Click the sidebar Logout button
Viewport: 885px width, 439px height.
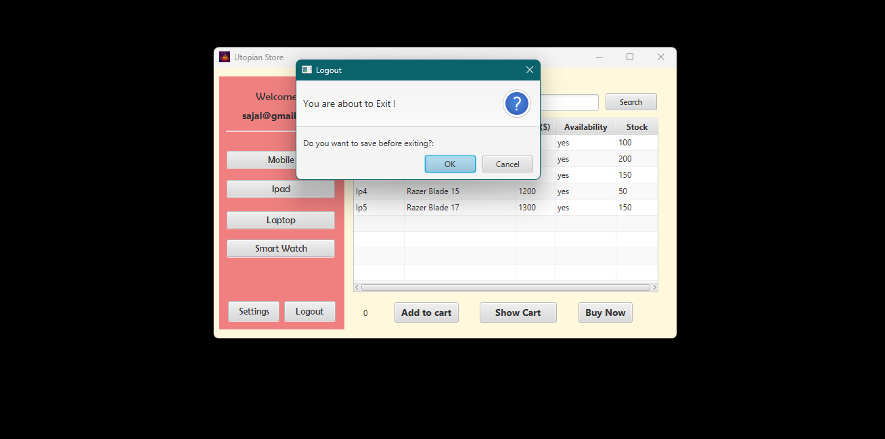310,311
